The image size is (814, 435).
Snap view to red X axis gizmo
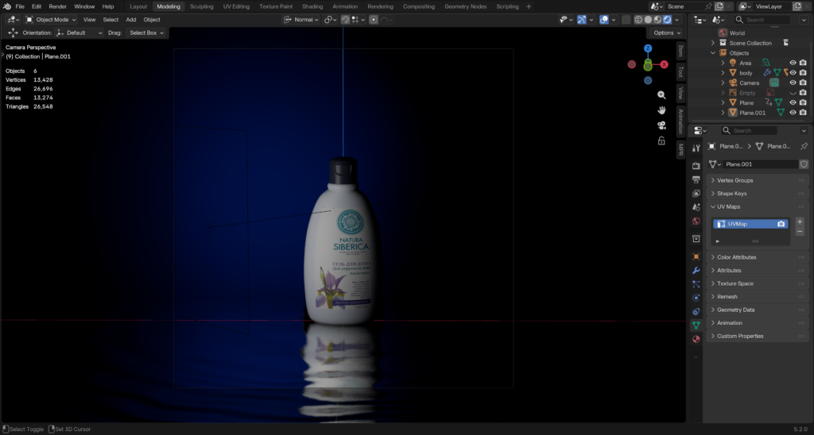coord(664,64)
